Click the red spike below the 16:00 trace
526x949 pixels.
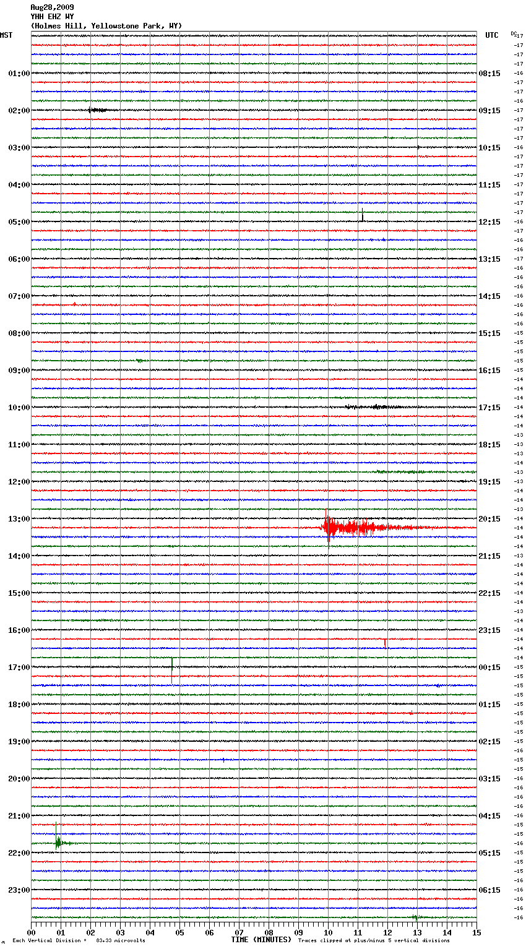(x=385, y=643)
